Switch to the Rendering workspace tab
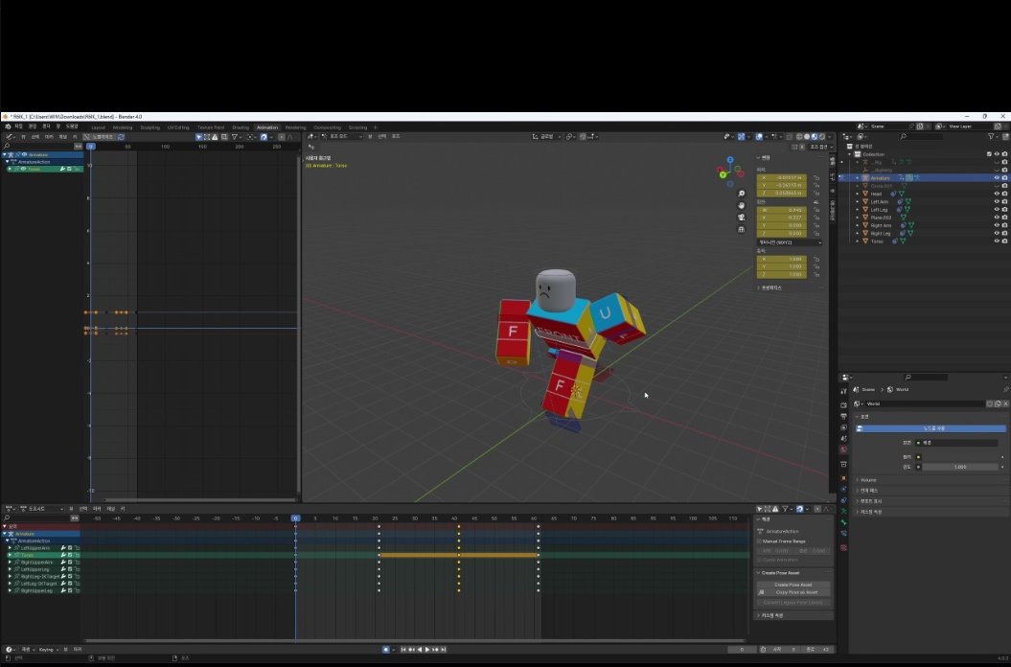Screen dimensions: 1011x667 [x=295, y=127]
